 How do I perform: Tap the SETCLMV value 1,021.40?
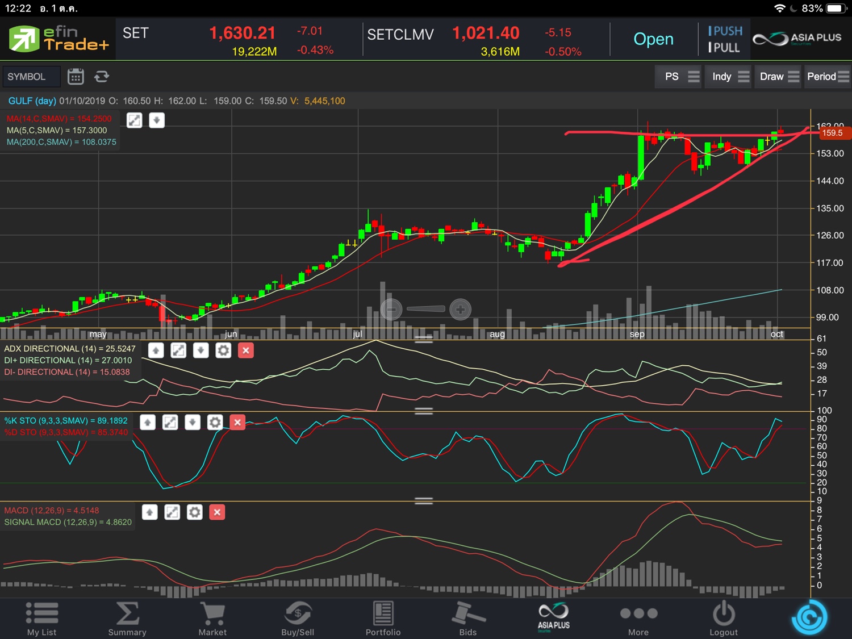486,33
